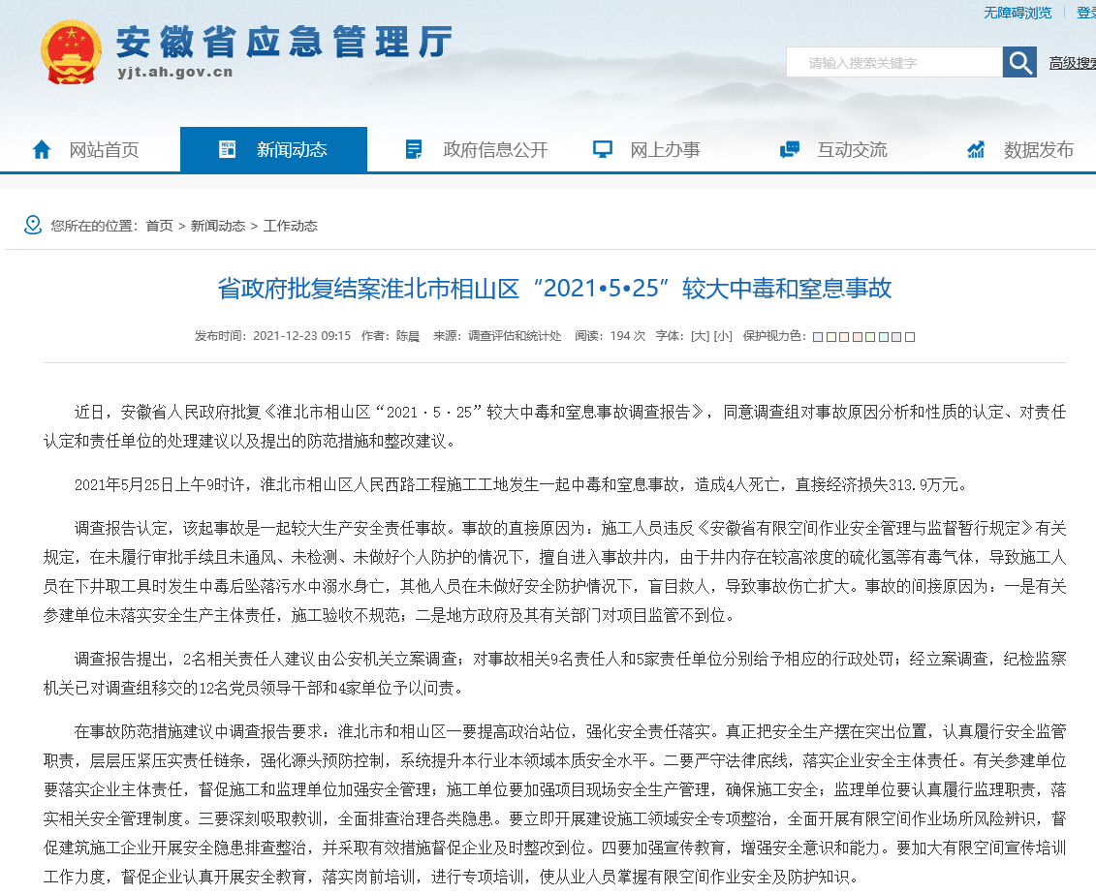
Task: Click 新闻动态 in the breadcrumb path
Action: click(218, 226)
